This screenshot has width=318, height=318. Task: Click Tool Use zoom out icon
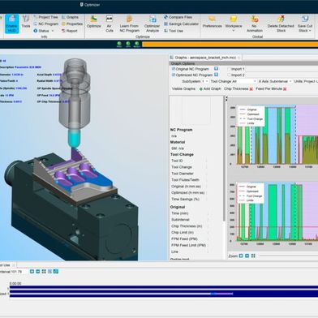[38, 272]
